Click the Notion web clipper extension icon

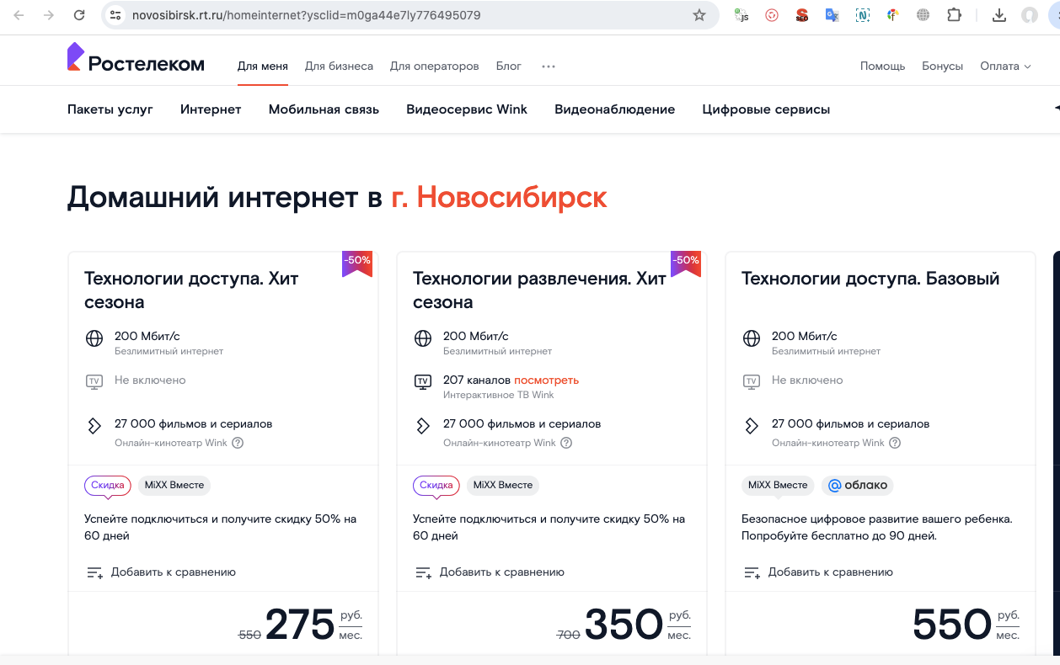tap(862, 15)
